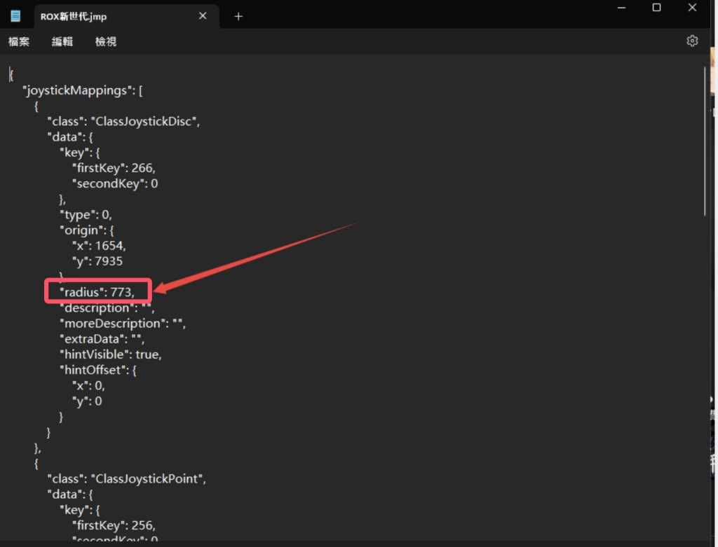Open the 檔案 menu
Screen dimensions: 718x547
coord(19,42)
